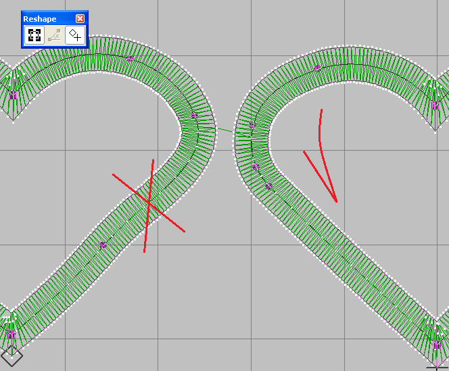Select pink node on left shape's lower diagonal
This screenshot has width=449, height=371.
[x=103, y=245]
